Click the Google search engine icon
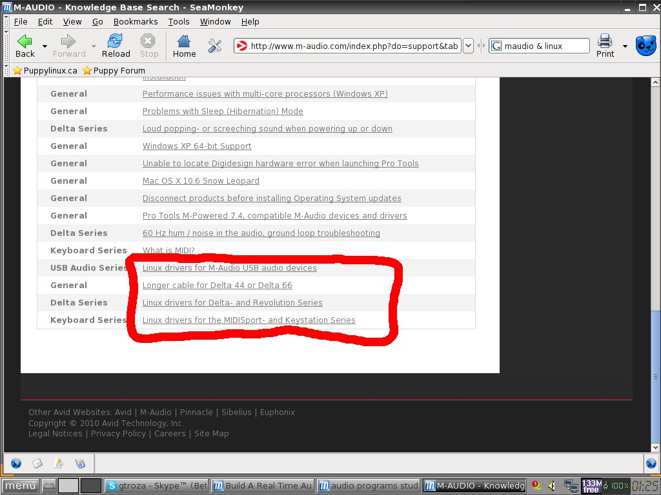Image resolution: width=661 pixels, height=495 pixels. point(496,46)
